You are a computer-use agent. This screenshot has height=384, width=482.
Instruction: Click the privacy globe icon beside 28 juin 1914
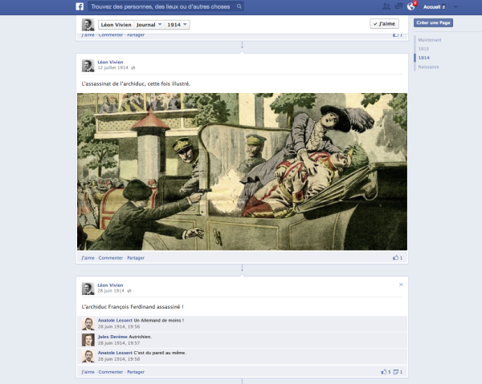[x=129, y=291]
